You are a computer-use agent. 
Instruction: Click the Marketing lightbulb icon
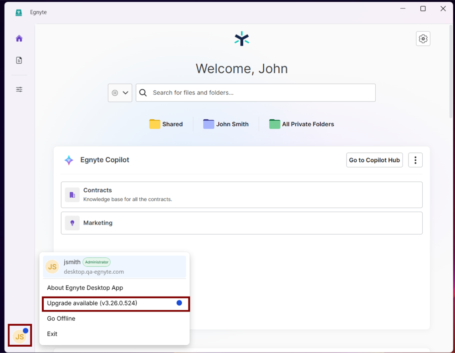coord(72,223)
